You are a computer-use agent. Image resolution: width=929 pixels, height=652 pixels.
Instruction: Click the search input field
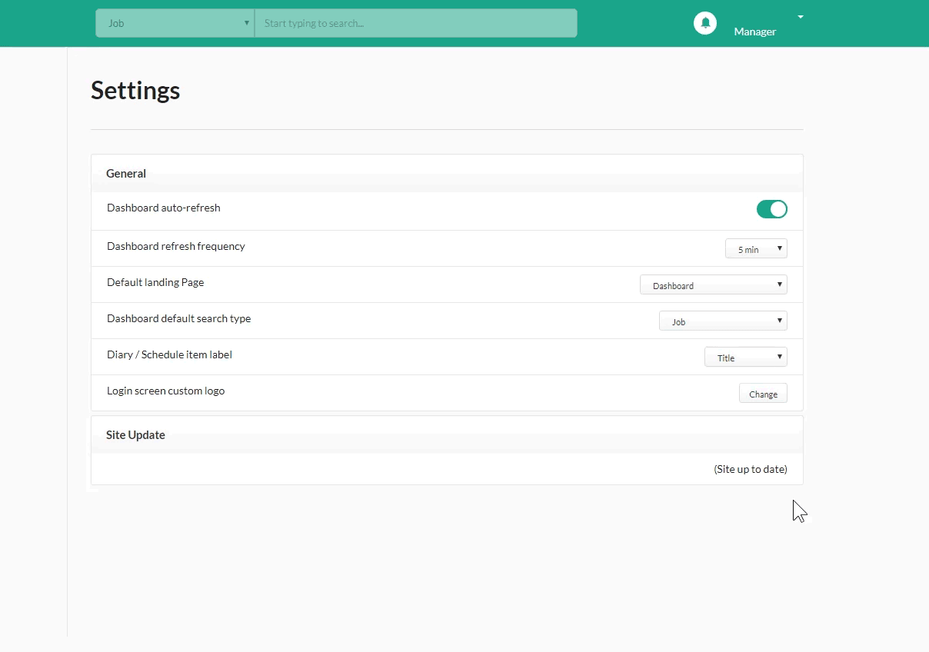(415, 23)
